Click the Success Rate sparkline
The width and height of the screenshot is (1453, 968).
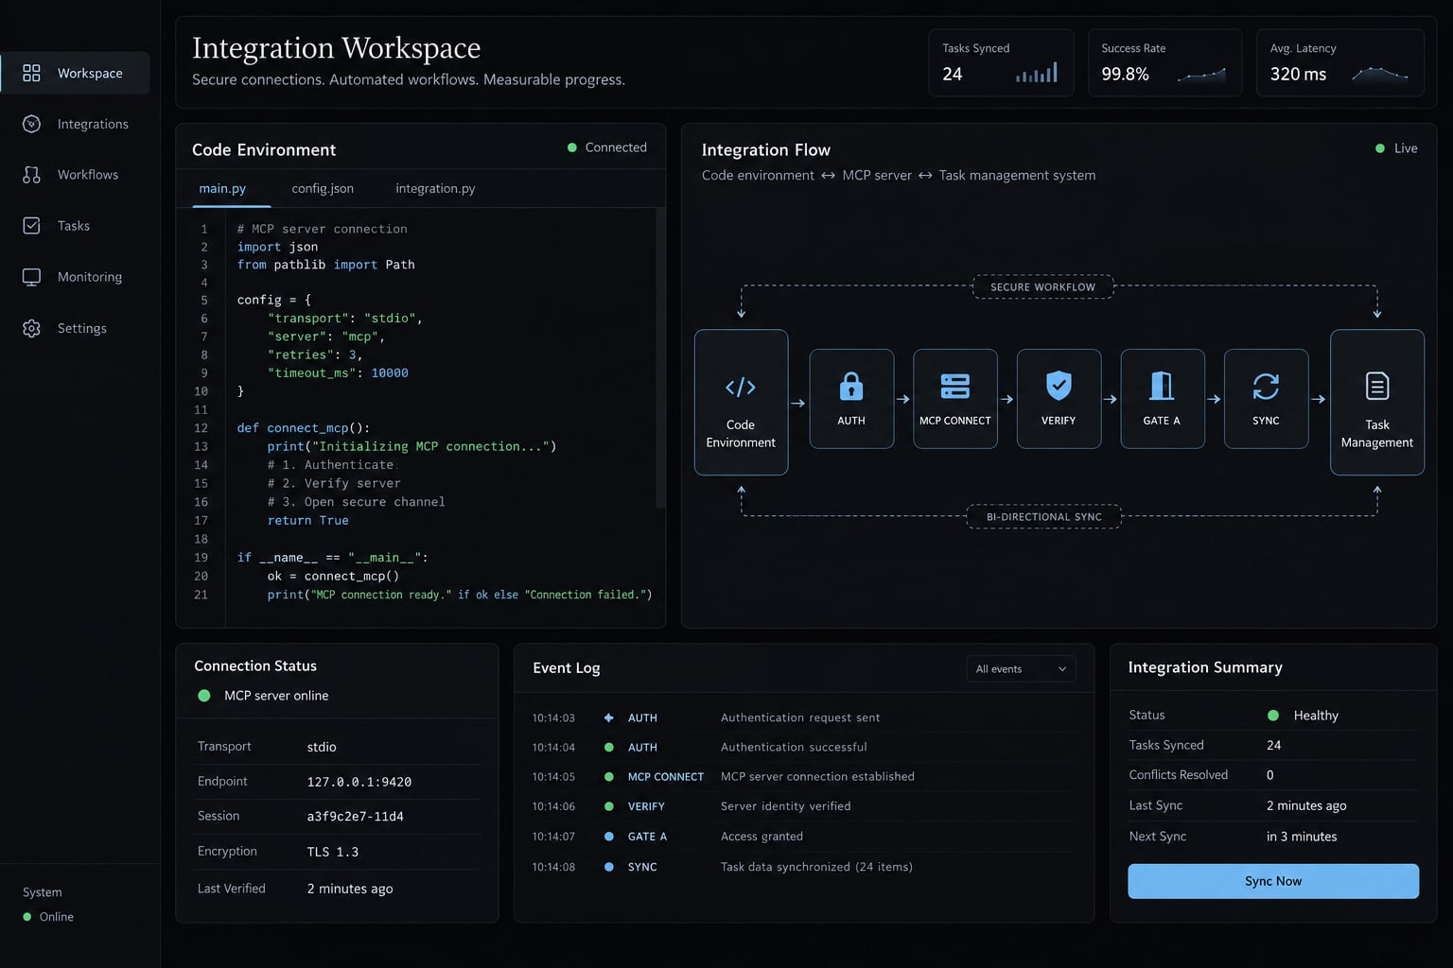pyautogui.click(x=1201, y=75)
